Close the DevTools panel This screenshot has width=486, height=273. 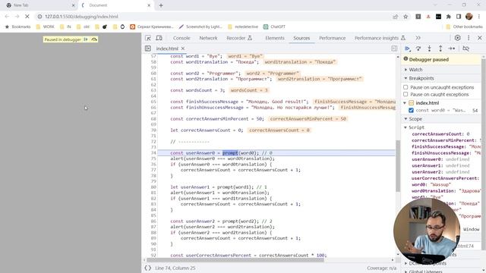click(480, 38)
